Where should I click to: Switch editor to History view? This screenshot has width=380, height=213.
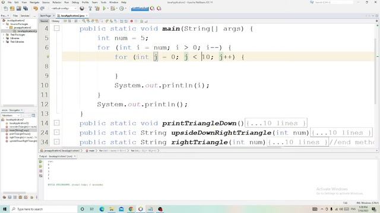[x=55, y=21]
